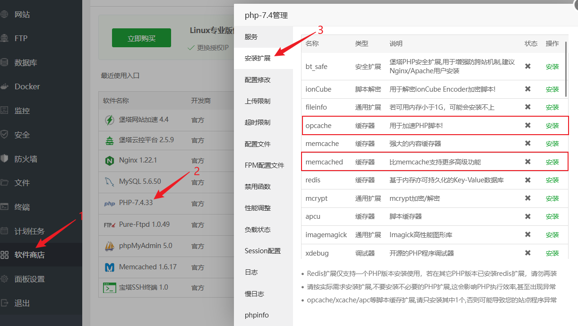Open the 超时限制 tab

pos(263,122)
